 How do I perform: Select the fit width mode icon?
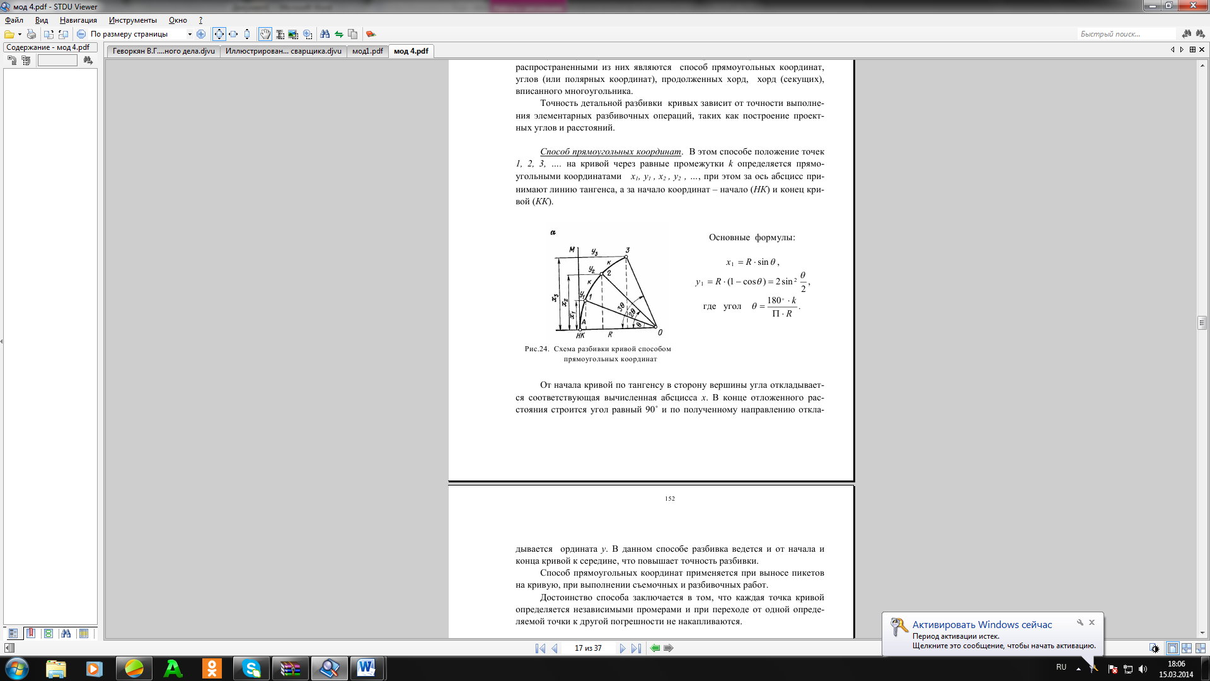coord(233,34)
